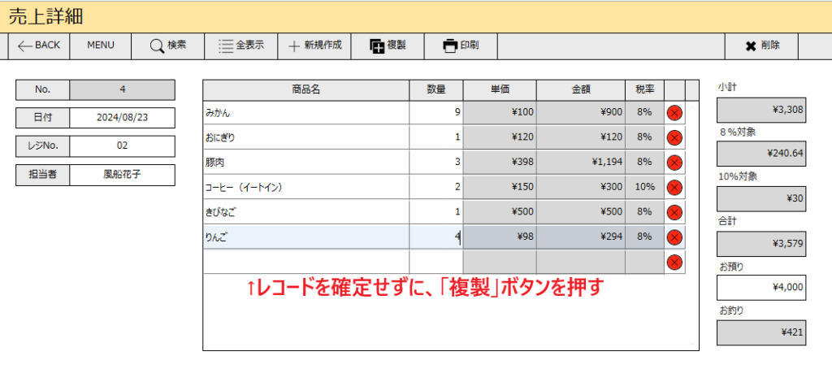Select the 担当者 field with 風船花子
This screenshot has width=832, height=369.
(x=122, y=175)
